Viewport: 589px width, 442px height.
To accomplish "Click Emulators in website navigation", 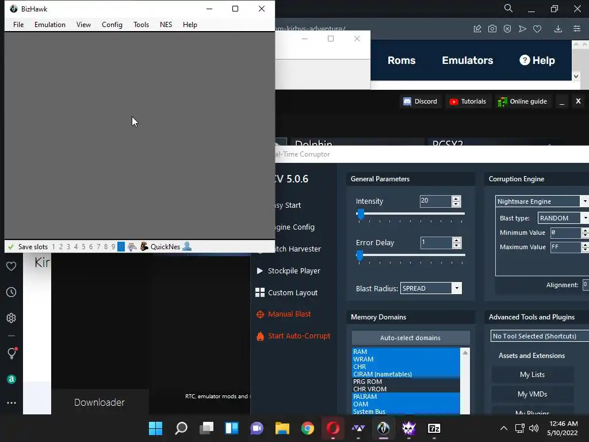I will pyautogui.click(x=468, y=60).
